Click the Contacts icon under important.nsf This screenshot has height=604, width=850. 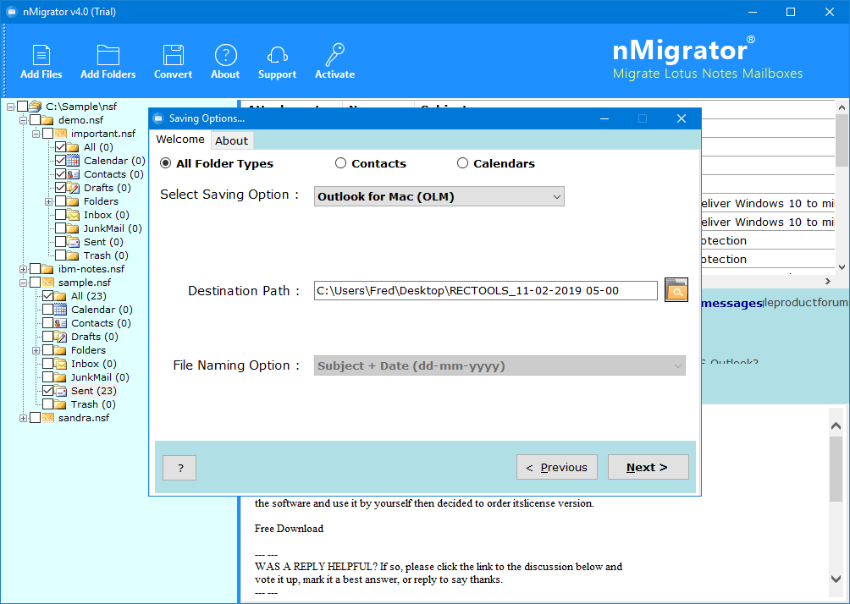[73, 174]
